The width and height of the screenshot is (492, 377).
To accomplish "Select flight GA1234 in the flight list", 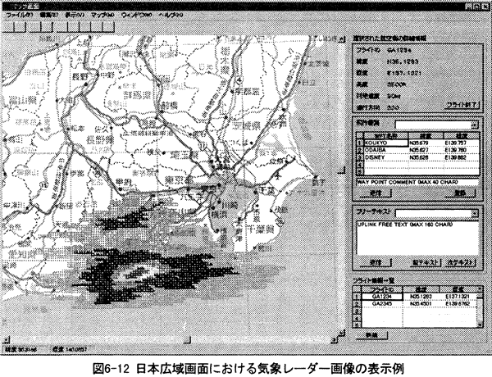I will tap(382, 297).
